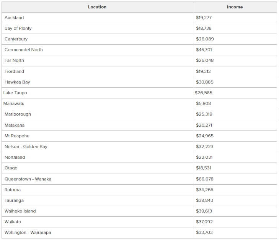Select the Lake Taupo location cell
The width and height of the screenshot is (279, 240).
(15, 93)
